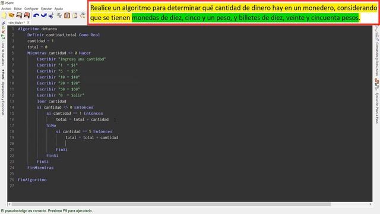The height and width of the screenshot is (214, 380).
Task: Paste with the clipboard icon
Action: click(67, 15)
